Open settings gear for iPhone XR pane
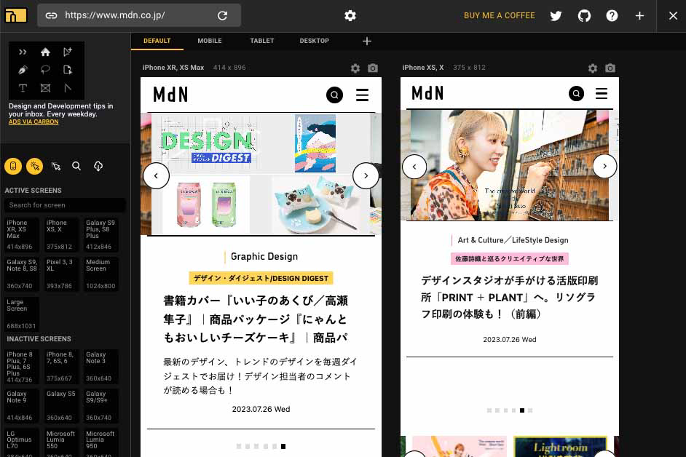 point(355,68)
